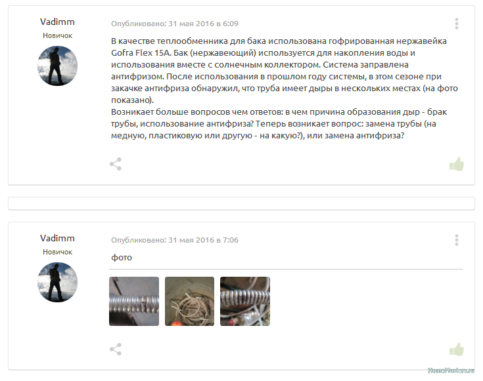This screenshot has width=483, height=381.
Task: Open Vadimm's avatar in the first post
Action: point(57,66)
